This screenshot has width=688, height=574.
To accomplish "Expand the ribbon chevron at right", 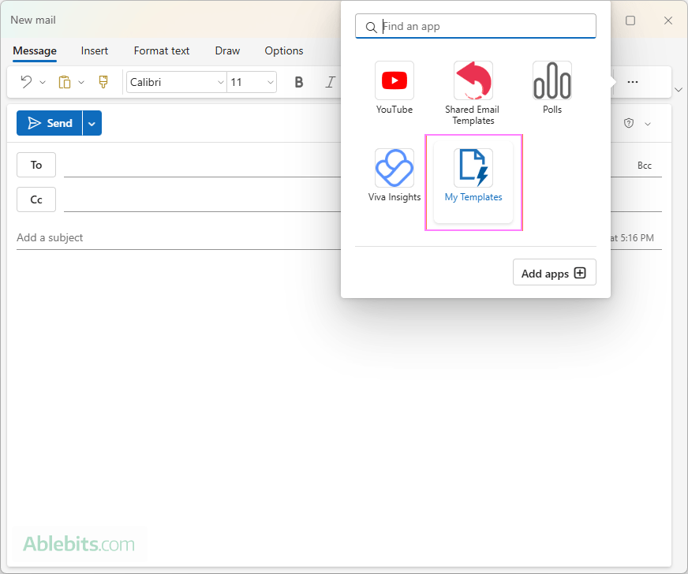I will click(679, 89).
